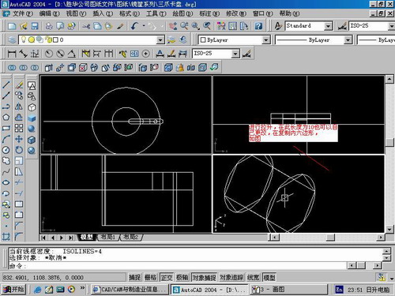Select the Line tool in draw toolbar
395x296 pixels.
coord(6,85)
